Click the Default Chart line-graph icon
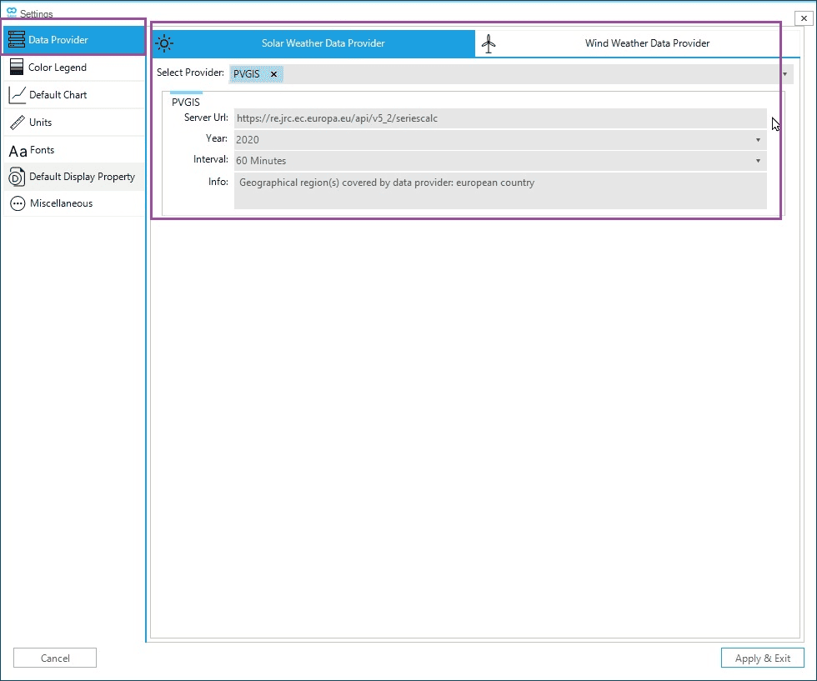This screenshot has width=817, height=681. (17, 94)
